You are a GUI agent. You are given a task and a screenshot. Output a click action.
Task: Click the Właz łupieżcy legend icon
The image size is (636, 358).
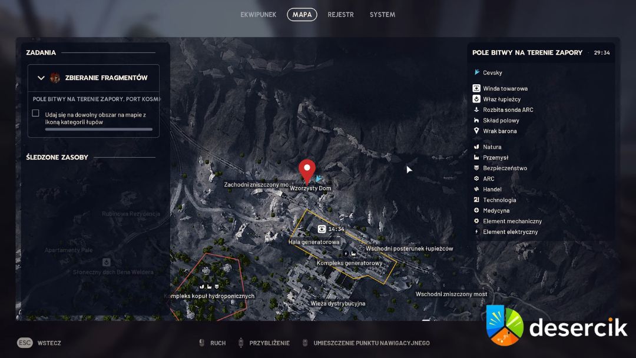point(477,99)
